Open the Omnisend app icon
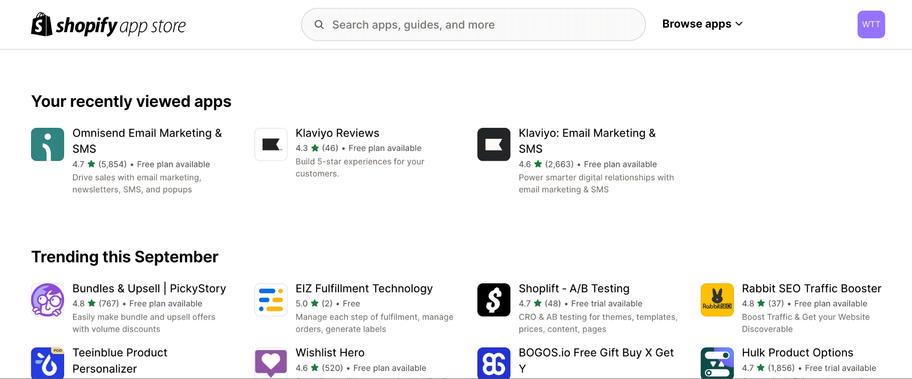This screenshot has height=379, width=912. click(48, 144)
